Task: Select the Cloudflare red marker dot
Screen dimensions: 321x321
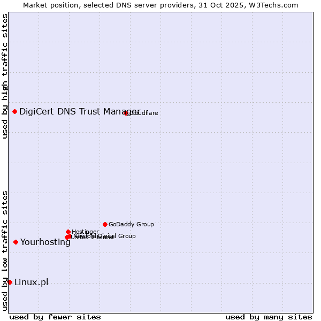Action: click(126, 113)
